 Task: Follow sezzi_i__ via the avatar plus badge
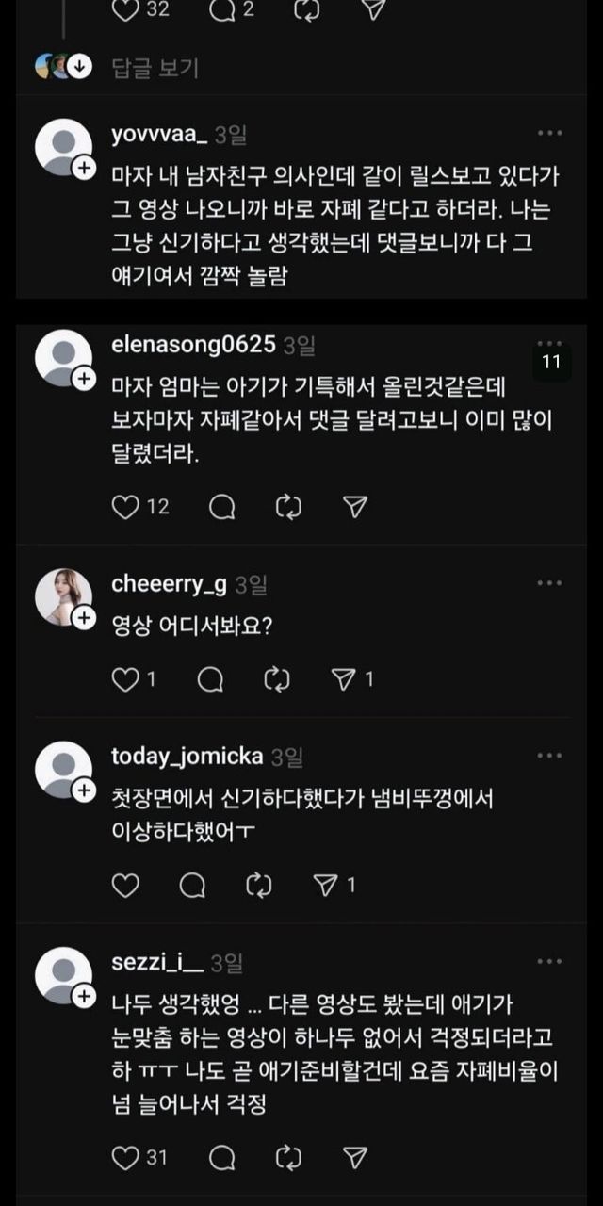tap(83, 996)
